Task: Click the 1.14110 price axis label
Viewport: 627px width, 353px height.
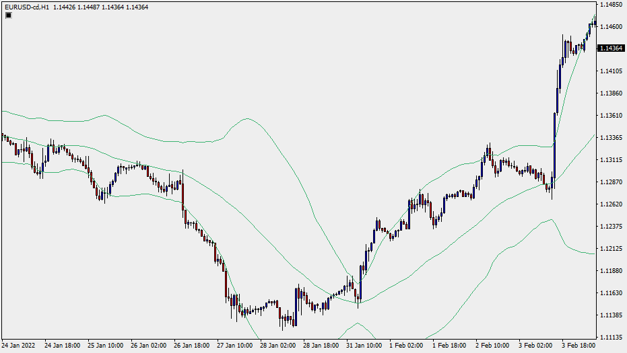Action: coord(610,71)
